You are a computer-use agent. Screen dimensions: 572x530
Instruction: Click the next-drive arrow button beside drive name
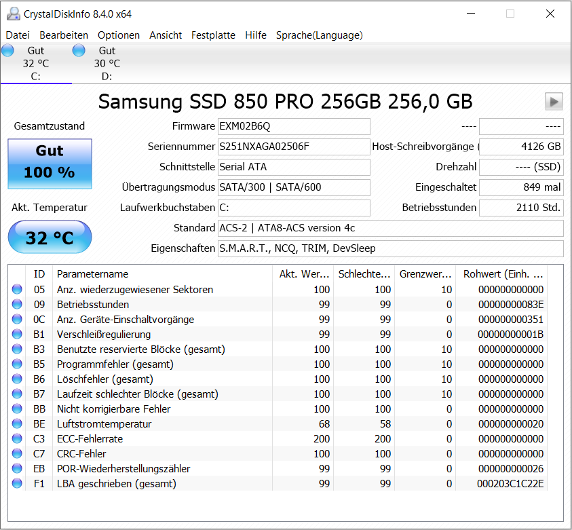[553, 101]
